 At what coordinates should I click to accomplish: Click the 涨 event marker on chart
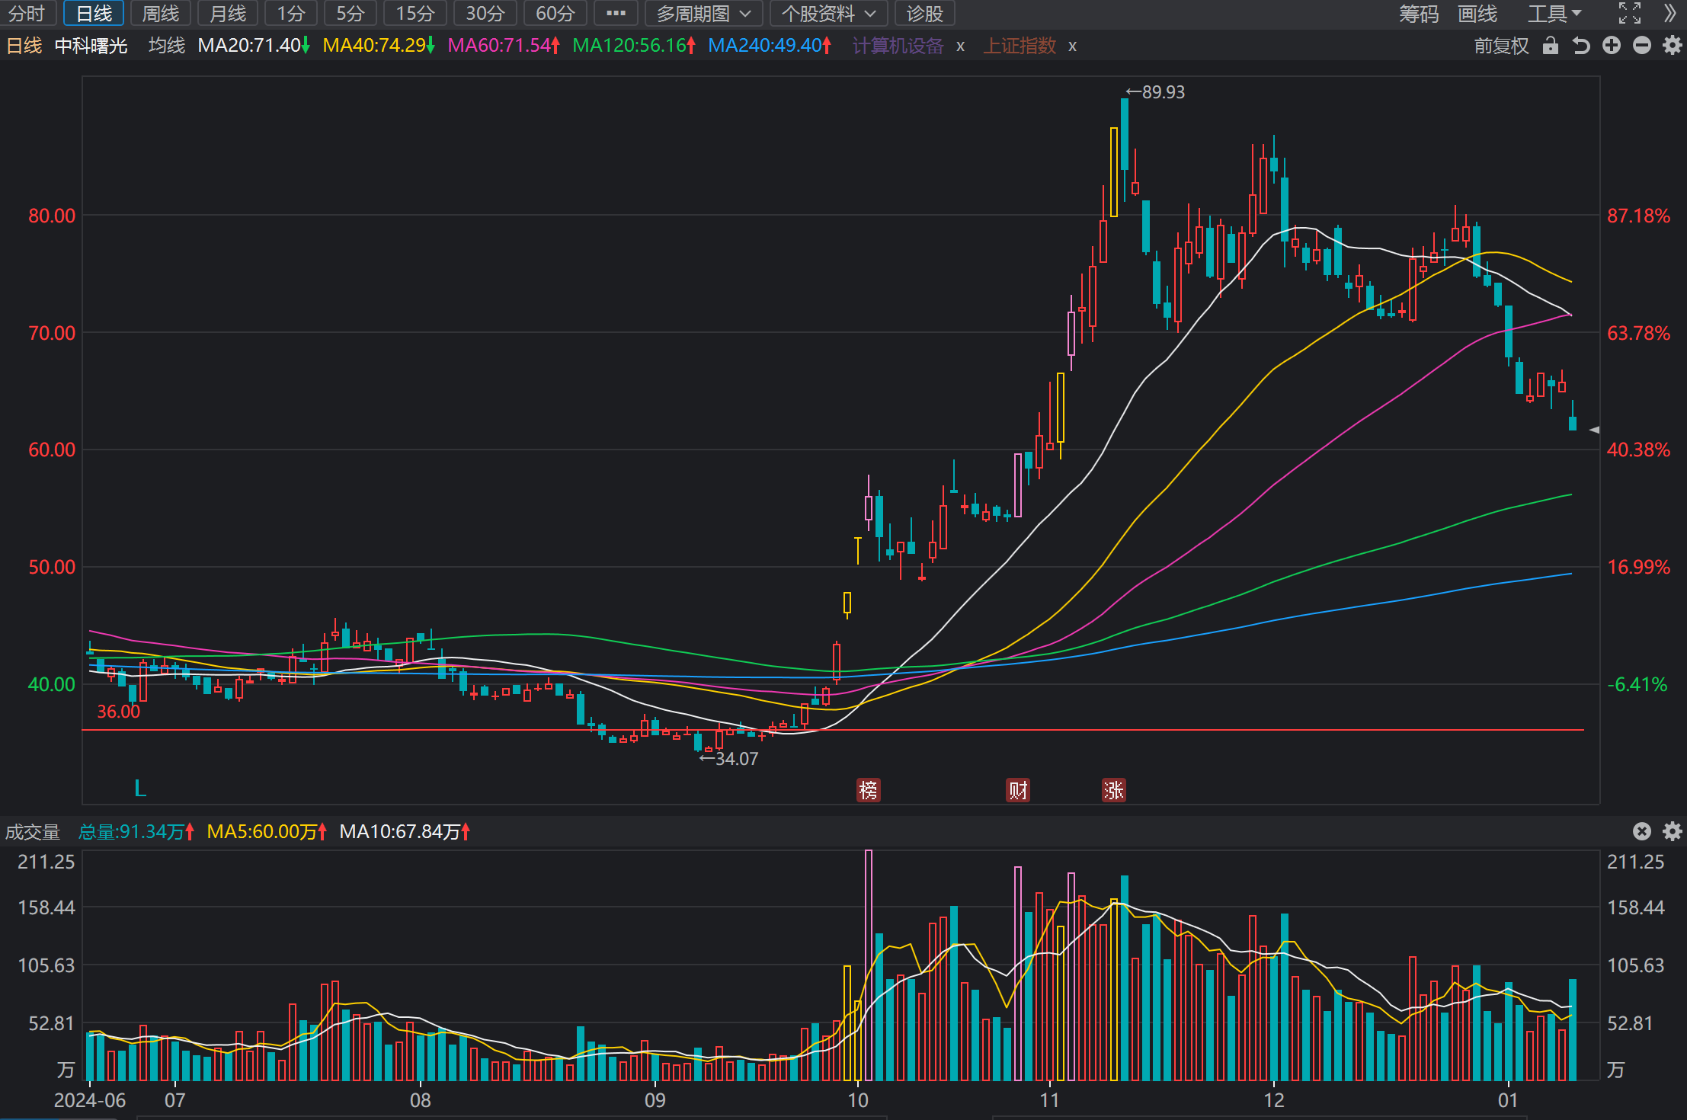coord(1114,790)
